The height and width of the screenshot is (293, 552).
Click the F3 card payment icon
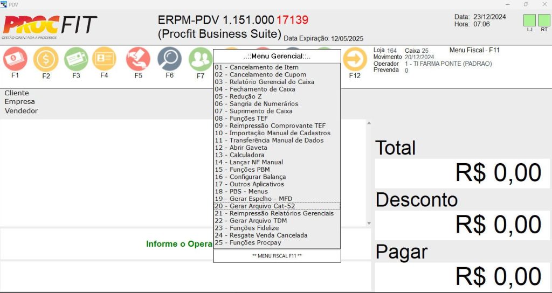click(x=76, y=59)
